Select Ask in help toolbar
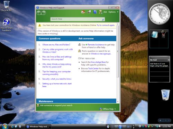 [103, 12]
